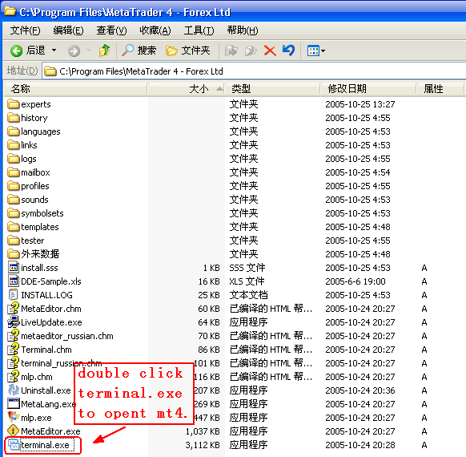Sort by the Name (名称) column header
This screenshot has height=457, width=466.
coord(76,89)
